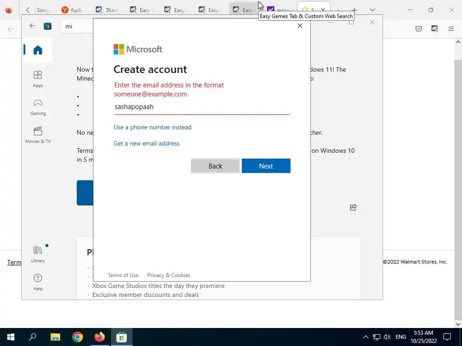Open Privacy & Cookies link

169,275
